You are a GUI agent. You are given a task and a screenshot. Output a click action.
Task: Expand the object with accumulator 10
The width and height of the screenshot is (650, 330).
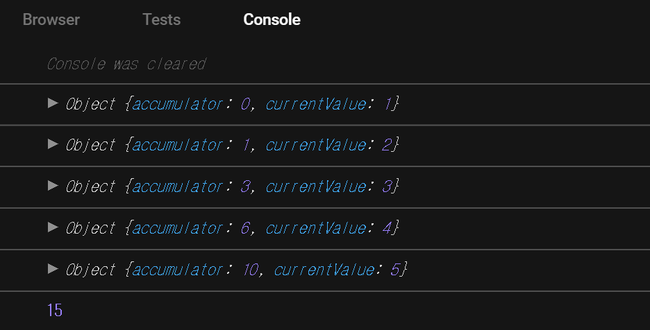(x=53, y=269)
